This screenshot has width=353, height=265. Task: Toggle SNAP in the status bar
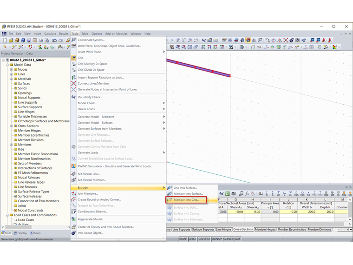(183, 239)
